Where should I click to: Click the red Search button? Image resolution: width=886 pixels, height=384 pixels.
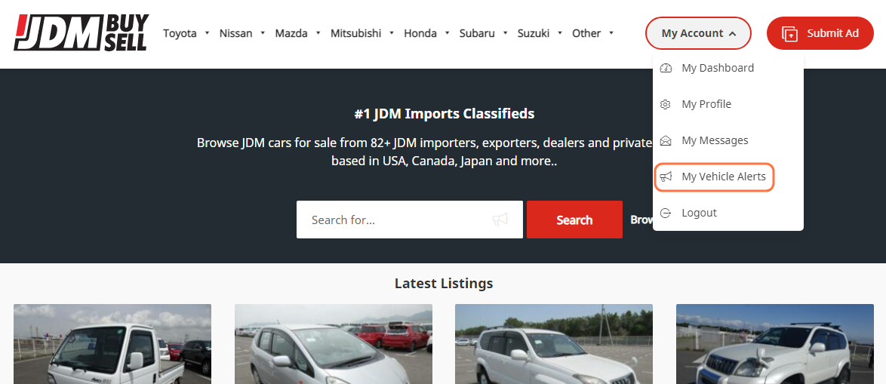click(x=574, y=220)
